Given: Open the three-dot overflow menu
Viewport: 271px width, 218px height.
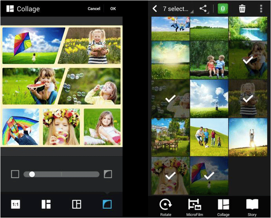Looking at the screenshot, I should pyautogui.click(x=261, y=9).
